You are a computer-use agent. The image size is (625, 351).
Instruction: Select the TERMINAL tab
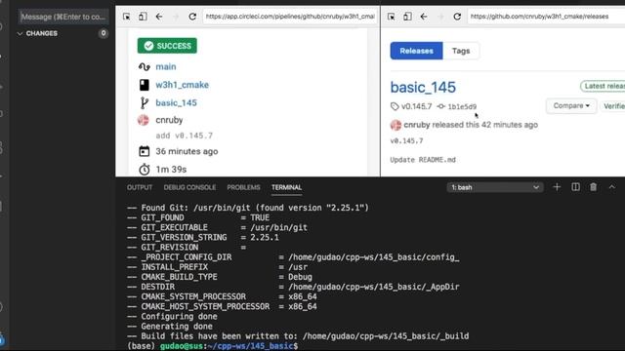click(286, 187)
